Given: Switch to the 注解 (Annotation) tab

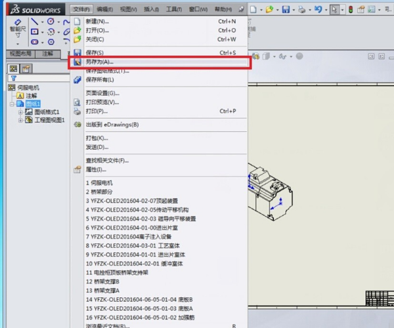Looking at the screenshot, I should click(x=48, y=53).
